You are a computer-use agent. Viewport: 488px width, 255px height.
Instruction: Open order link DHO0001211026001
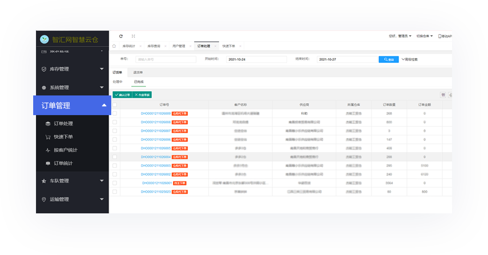pyautogui.click(x=157, y=183)
